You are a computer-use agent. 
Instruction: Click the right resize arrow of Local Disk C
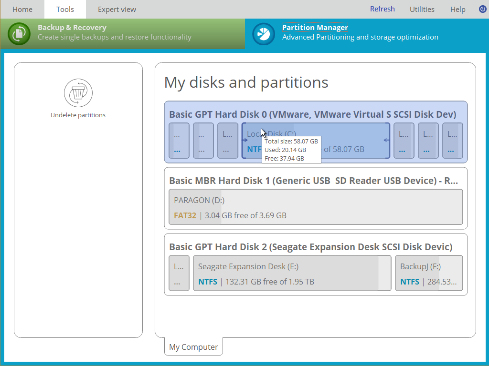pyautogui.click(x=386, y=140)
